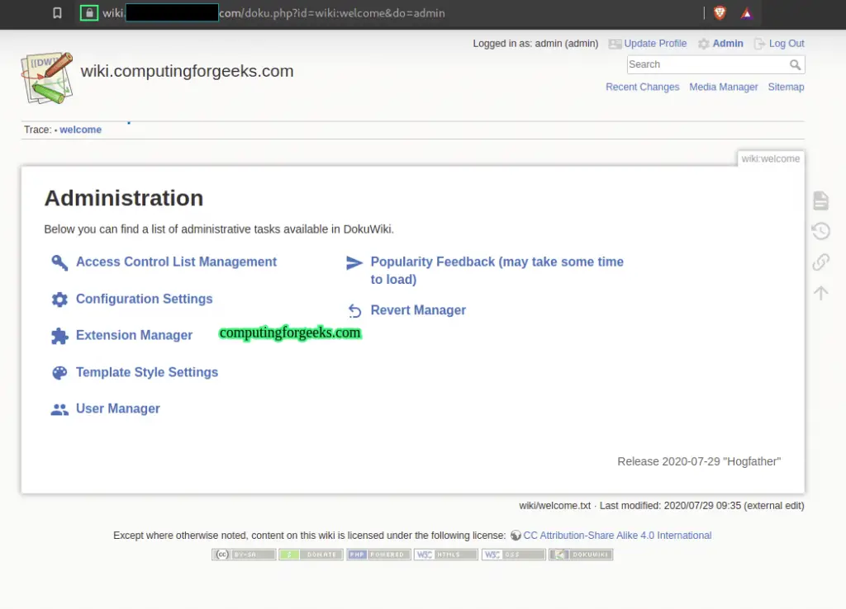Open the Sitemap link
The width and height of the screenshot is (846, 609).
(x=786, y=87)
